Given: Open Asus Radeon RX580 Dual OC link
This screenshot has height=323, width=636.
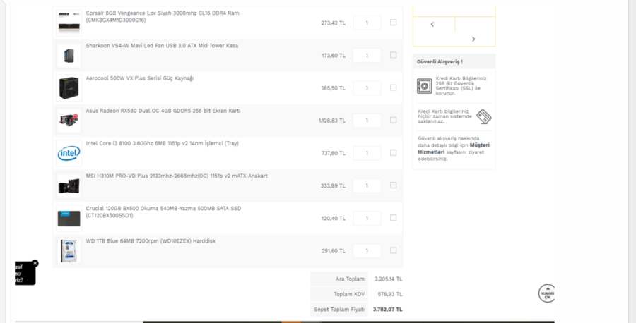Looking at the screenshot, I should click(163, 111).
